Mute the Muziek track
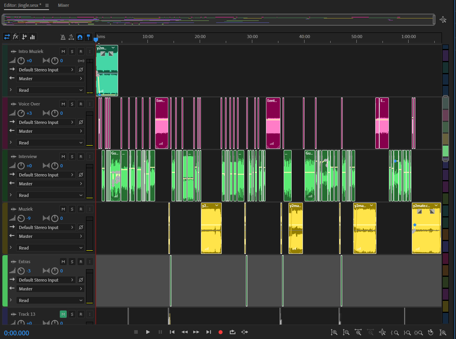Screen dimensions: 456x339 [63, 209]
